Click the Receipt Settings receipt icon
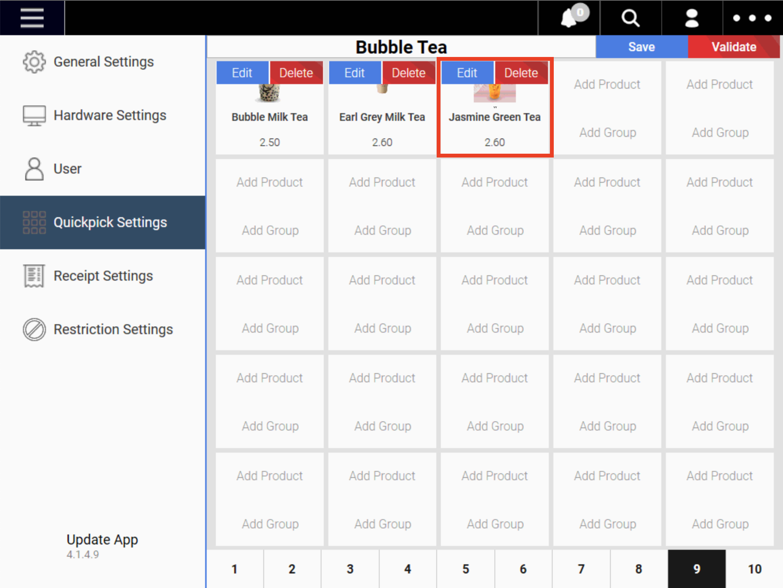783x588 pixels. 34,276
